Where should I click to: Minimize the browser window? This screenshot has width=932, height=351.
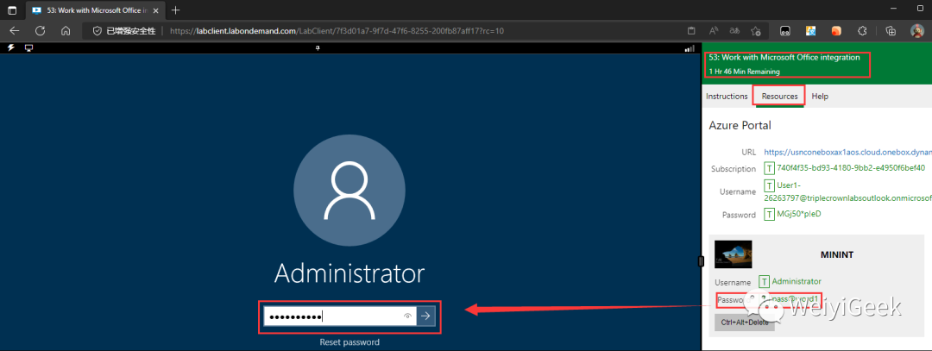point(893,10)
